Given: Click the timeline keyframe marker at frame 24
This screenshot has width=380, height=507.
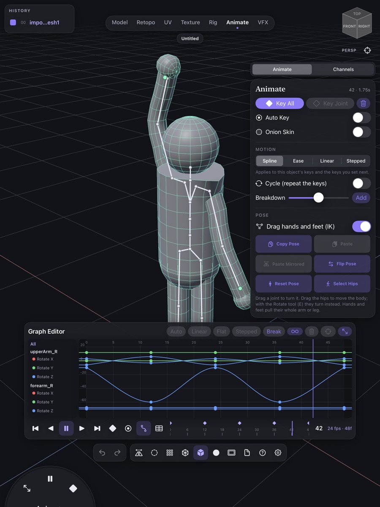Looking at the screenshot, I should click(239, 423).
